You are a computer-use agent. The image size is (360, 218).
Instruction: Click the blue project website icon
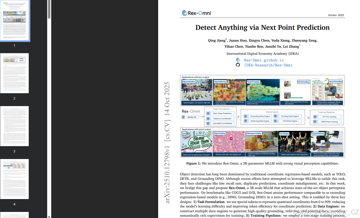[238, 60]
